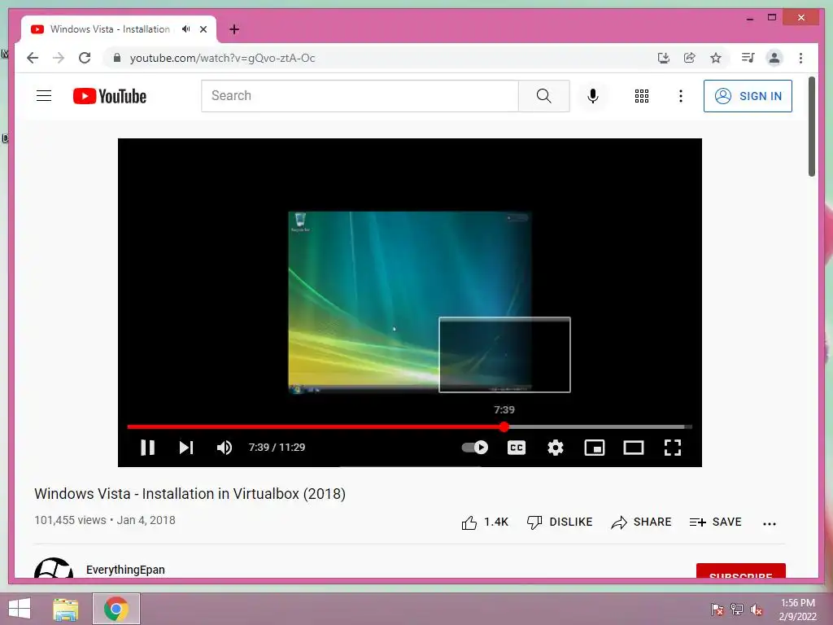833x625 pixels.
Task: Mute the video player volume
Action: tap(225, 448)
